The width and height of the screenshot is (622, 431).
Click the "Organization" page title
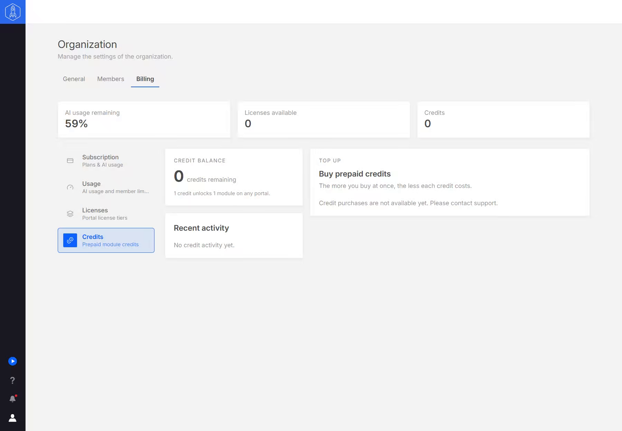pyautogui.click(x=87, y=44)
